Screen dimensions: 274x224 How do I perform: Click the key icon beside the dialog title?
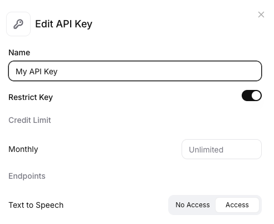point(18,24)
